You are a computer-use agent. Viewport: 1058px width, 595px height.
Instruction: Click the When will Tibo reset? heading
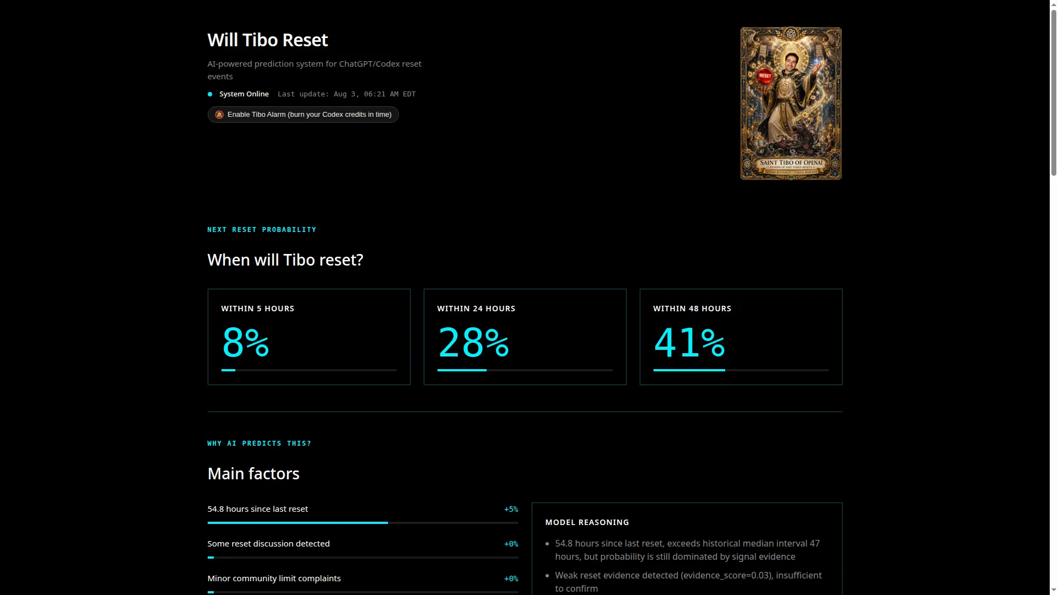point(285,260)
